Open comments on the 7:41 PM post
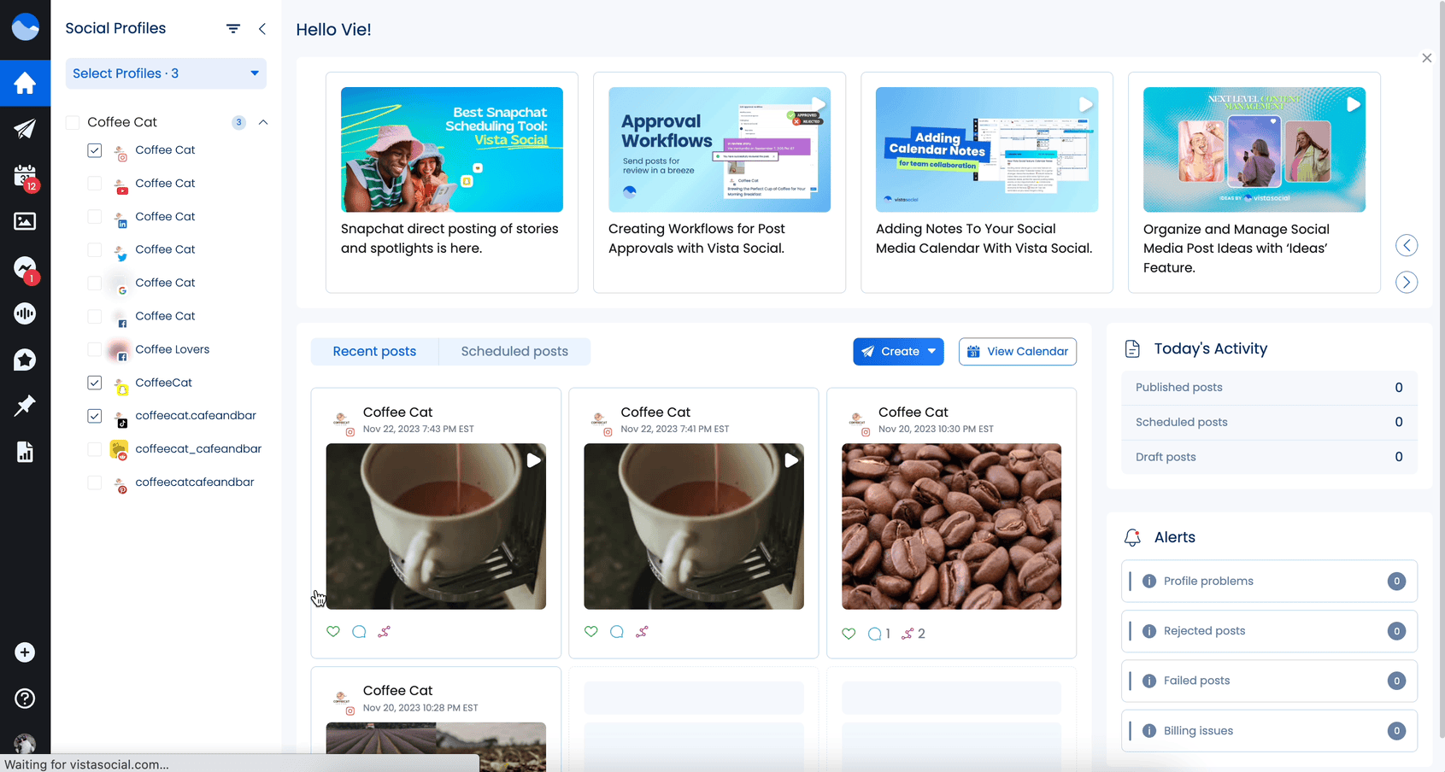The width and height of the screenshot is (1445, 772). 617,632
